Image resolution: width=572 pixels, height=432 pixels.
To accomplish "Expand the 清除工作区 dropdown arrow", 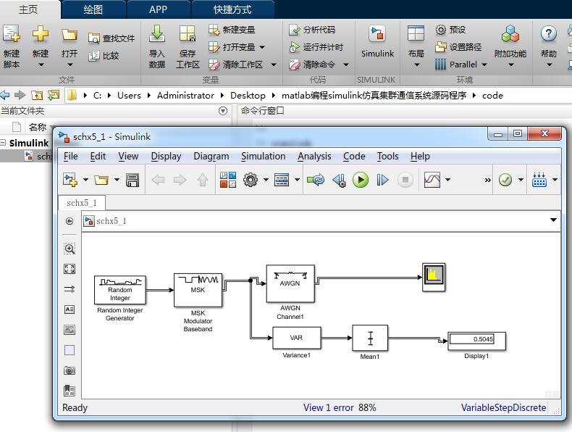I will [274, 65].
